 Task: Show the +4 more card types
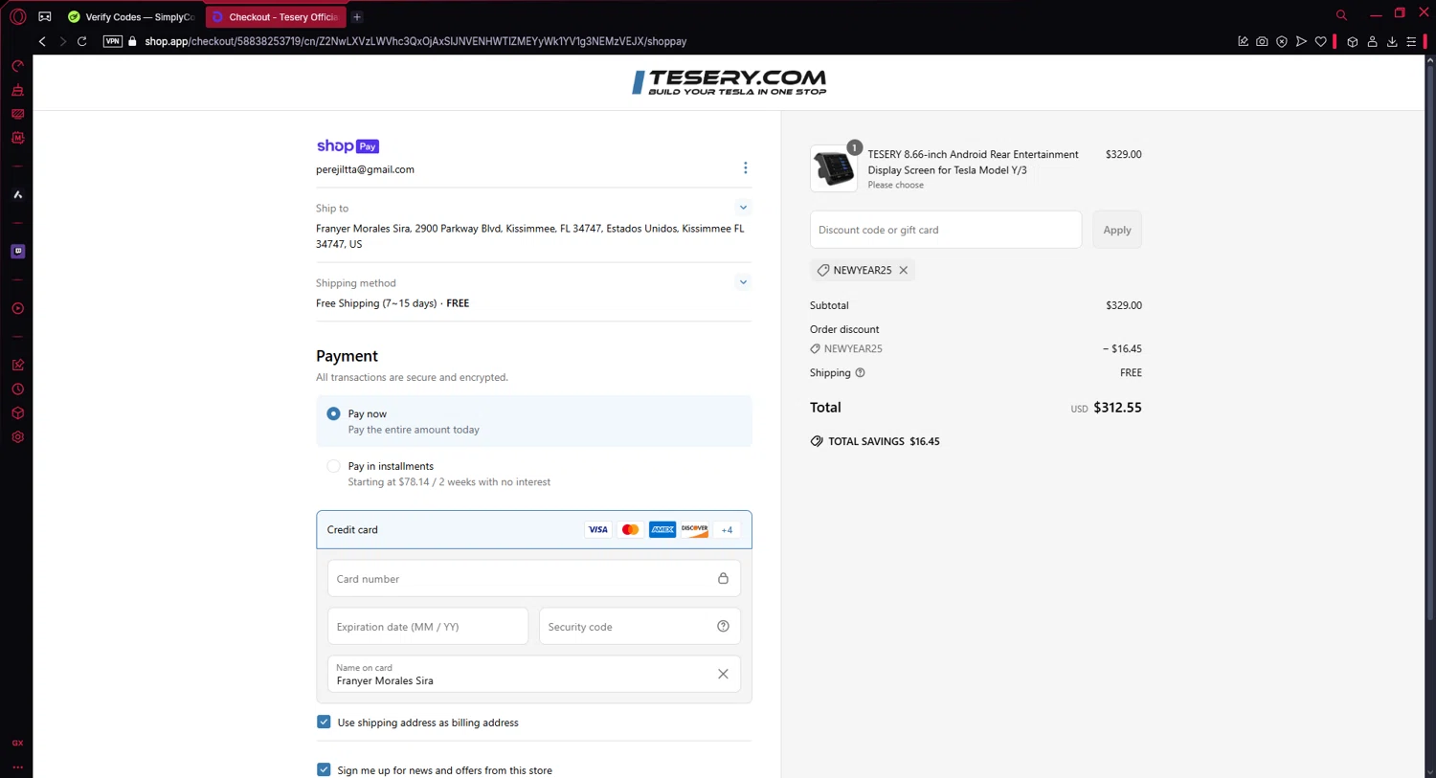[x=727, y=529]
